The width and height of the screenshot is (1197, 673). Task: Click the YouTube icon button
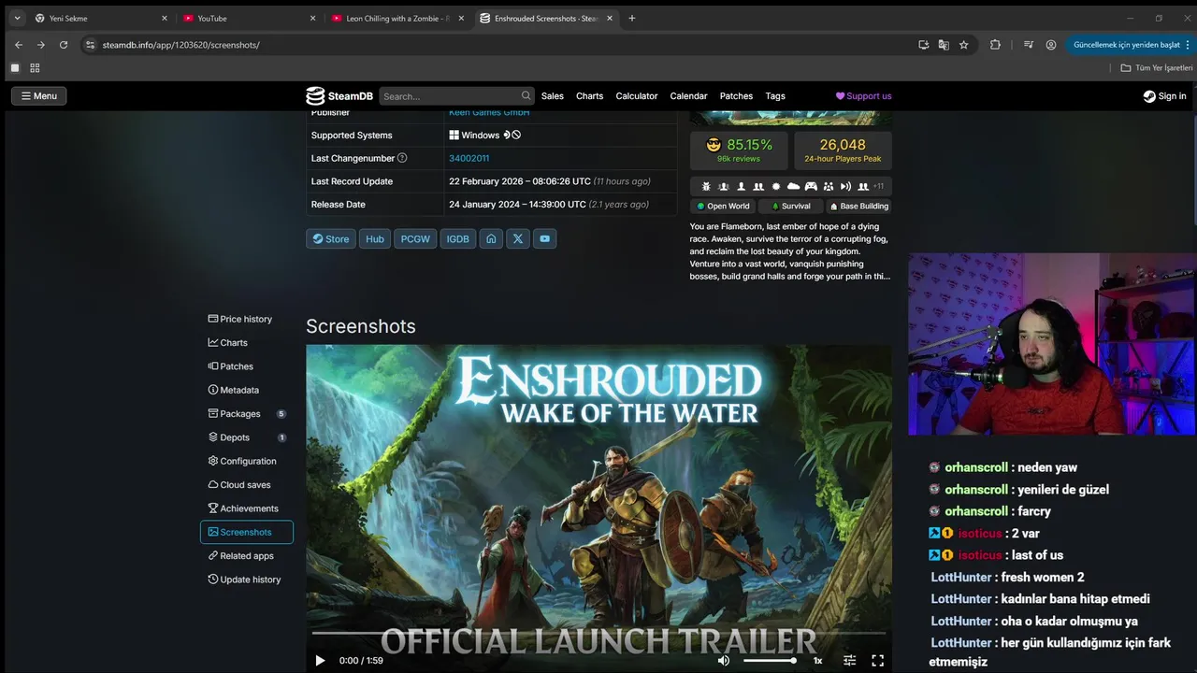544,238
